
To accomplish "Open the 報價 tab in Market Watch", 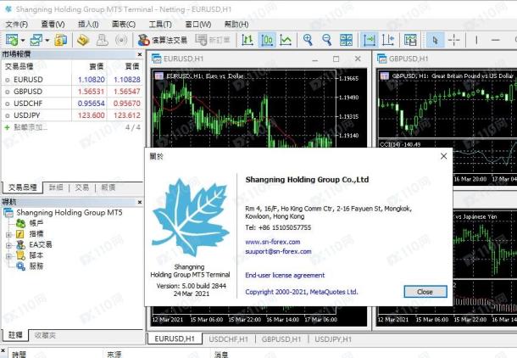I will 108,187.
